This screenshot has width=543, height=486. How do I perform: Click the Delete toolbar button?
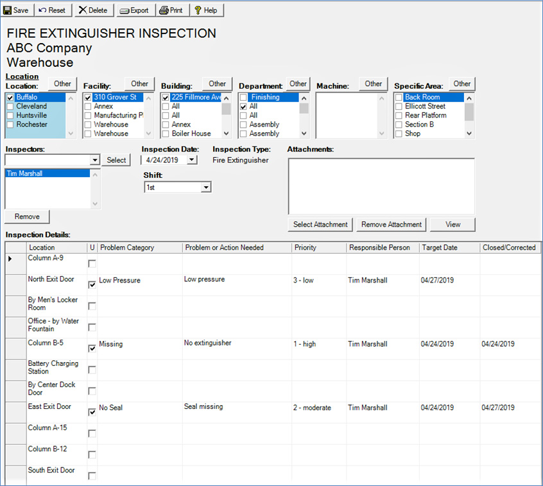[x=94, y=10]
